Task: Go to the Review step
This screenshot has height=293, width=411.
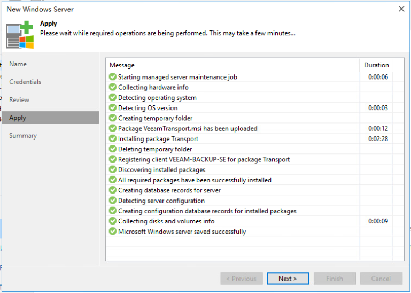Action: tap(19, 99)
